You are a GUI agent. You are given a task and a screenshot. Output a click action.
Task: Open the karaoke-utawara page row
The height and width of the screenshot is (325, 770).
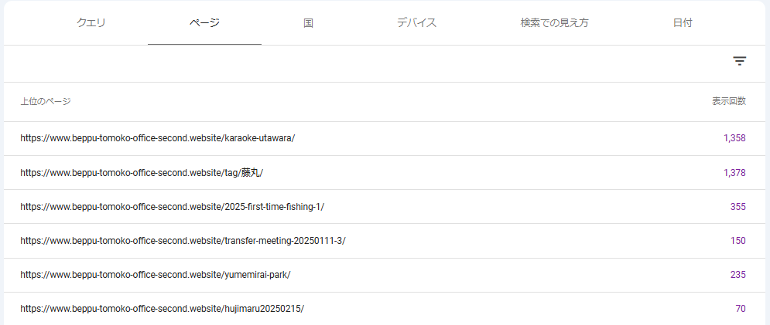click(158, 138)
